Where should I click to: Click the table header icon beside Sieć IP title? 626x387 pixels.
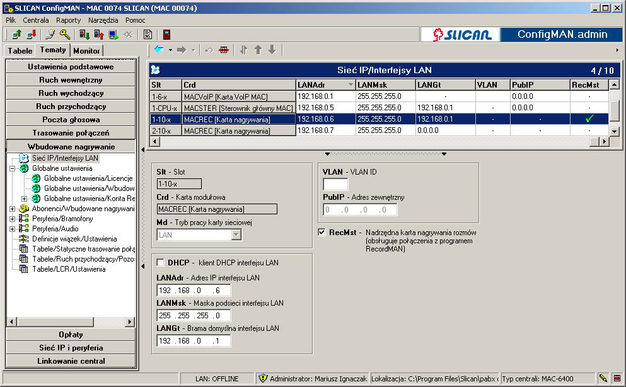155,70
